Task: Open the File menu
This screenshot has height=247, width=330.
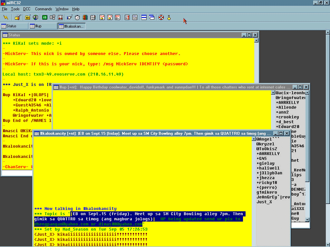Action: (5, 9)
